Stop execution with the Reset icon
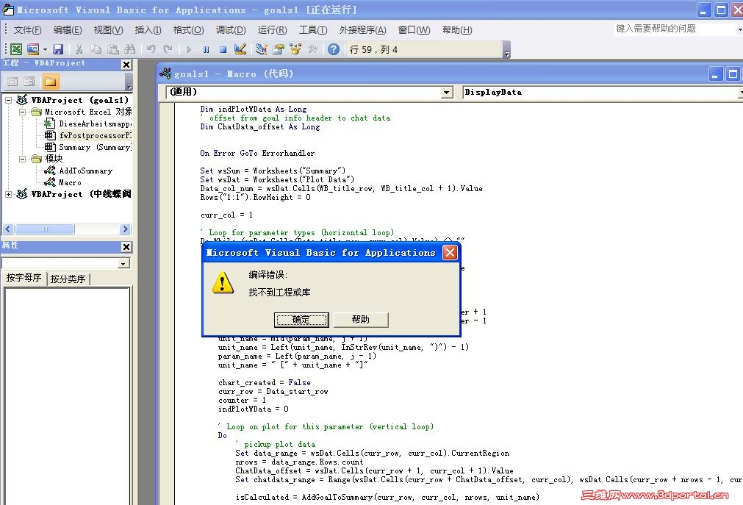The image size is (743, 505). pos(223,49)
